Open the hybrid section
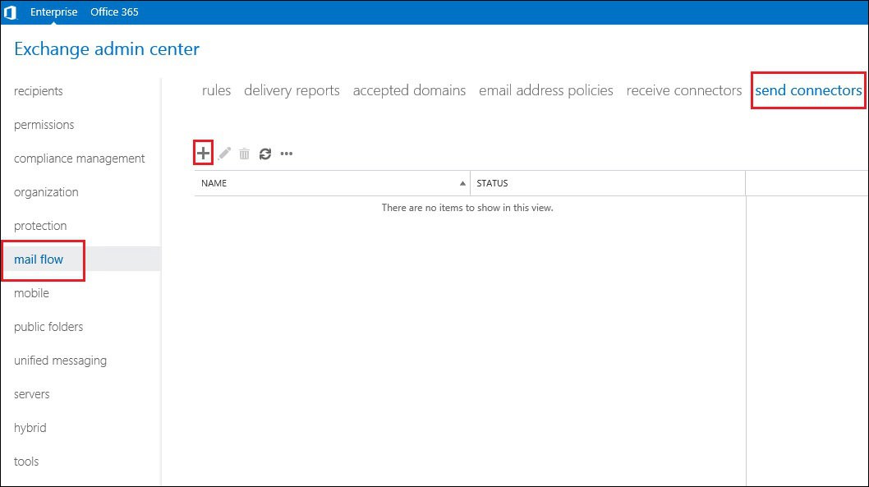869x487 pixels. [x=30, y=428]
